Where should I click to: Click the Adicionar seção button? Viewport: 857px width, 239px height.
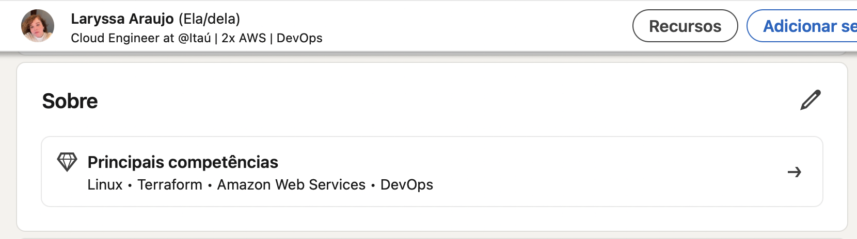click(x=802, y=26)
